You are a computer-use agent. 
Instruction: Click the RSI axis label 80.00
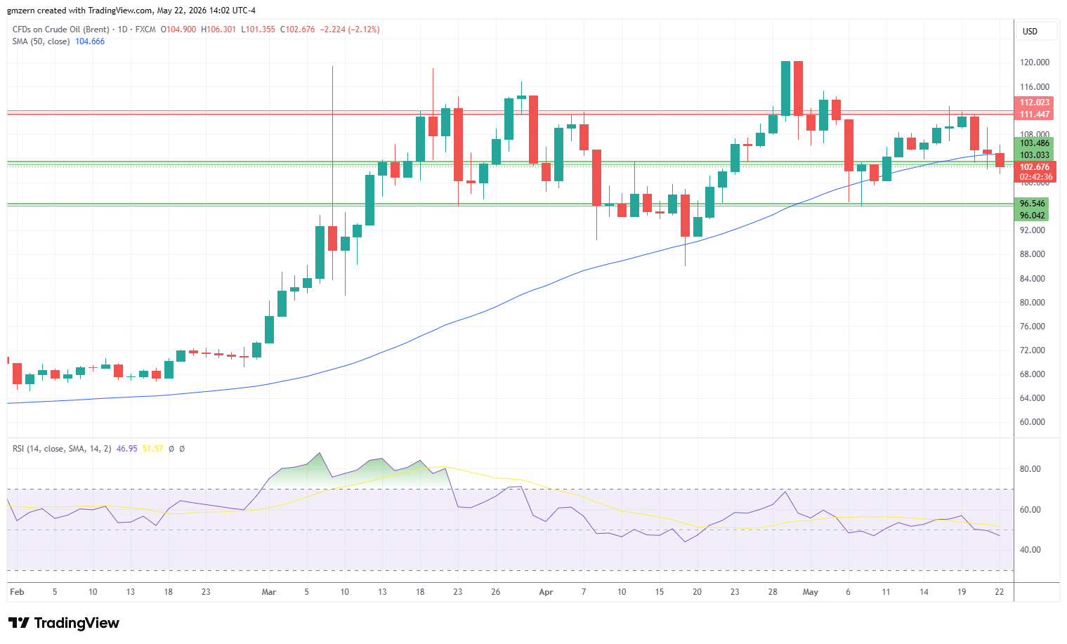[x=1030, y=469]
